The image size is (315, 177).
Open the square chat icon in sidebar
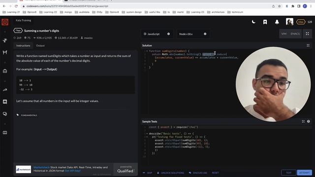click(x=5, y=102)
